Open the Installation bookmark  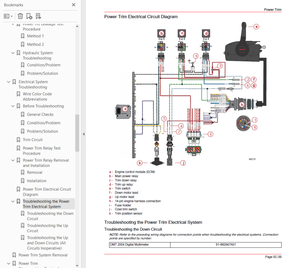(x=37, y=181)
